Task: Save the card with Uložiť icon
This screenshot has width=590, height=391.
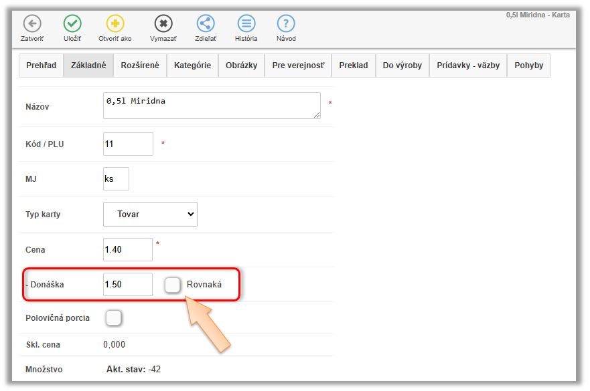Action: [x=72, y=24]
